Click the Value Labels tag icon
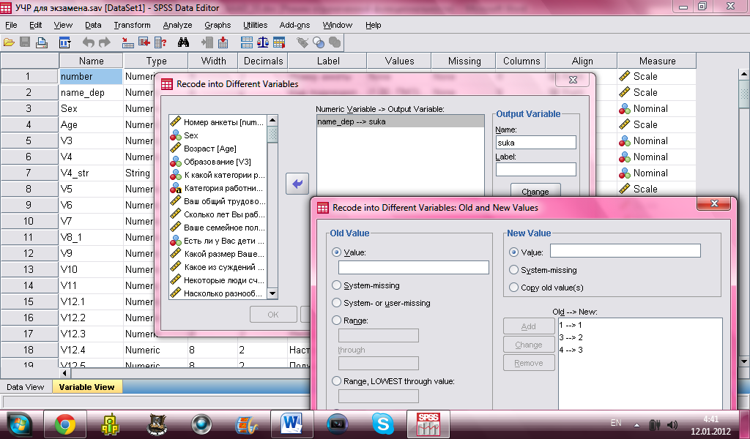The width and height of the screenshot is (750, 439). (302, 42)
